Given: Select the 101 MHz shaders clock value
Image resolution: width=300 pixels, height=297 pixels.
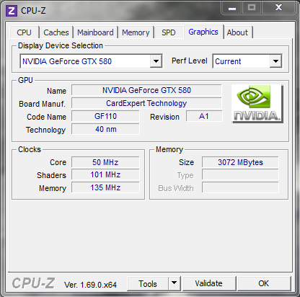Looking at the screenshot, I should (105, 174).
